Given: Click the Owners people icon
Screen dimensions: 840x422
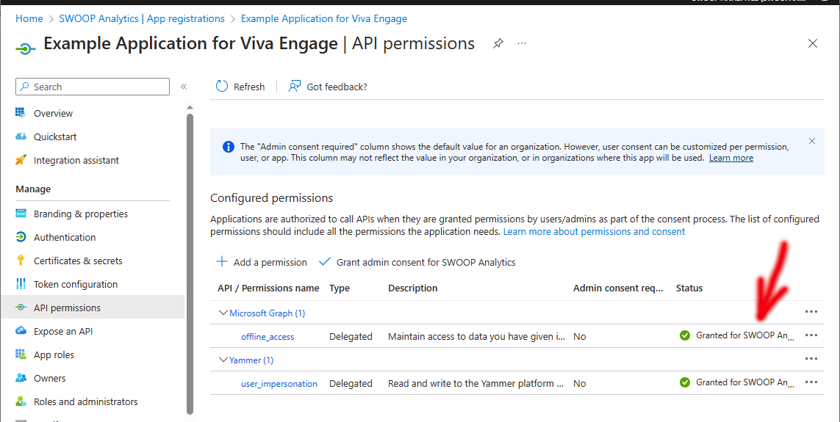Looking at the screenshot, I should click(x=21, y=378).
